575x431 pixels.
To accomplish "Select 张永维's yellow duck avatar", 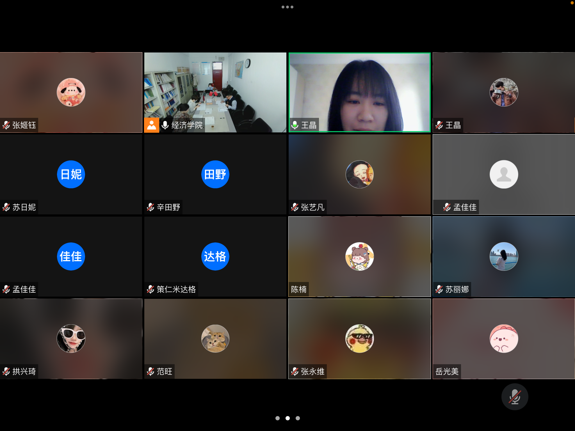I will 360,339.
